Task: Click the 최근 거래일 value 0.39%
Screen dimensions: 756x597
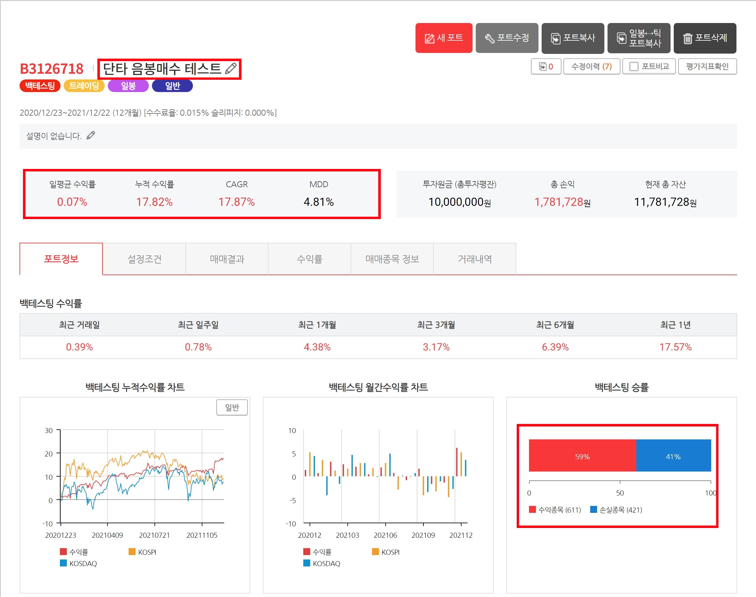Action: point(79,347)
